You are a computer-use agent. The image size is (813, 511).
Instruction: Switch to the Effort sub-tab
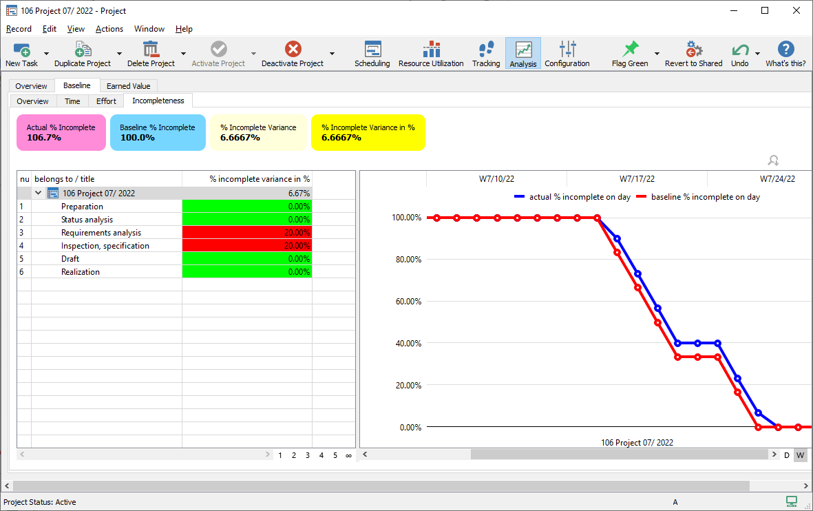[x=106, y=101]
